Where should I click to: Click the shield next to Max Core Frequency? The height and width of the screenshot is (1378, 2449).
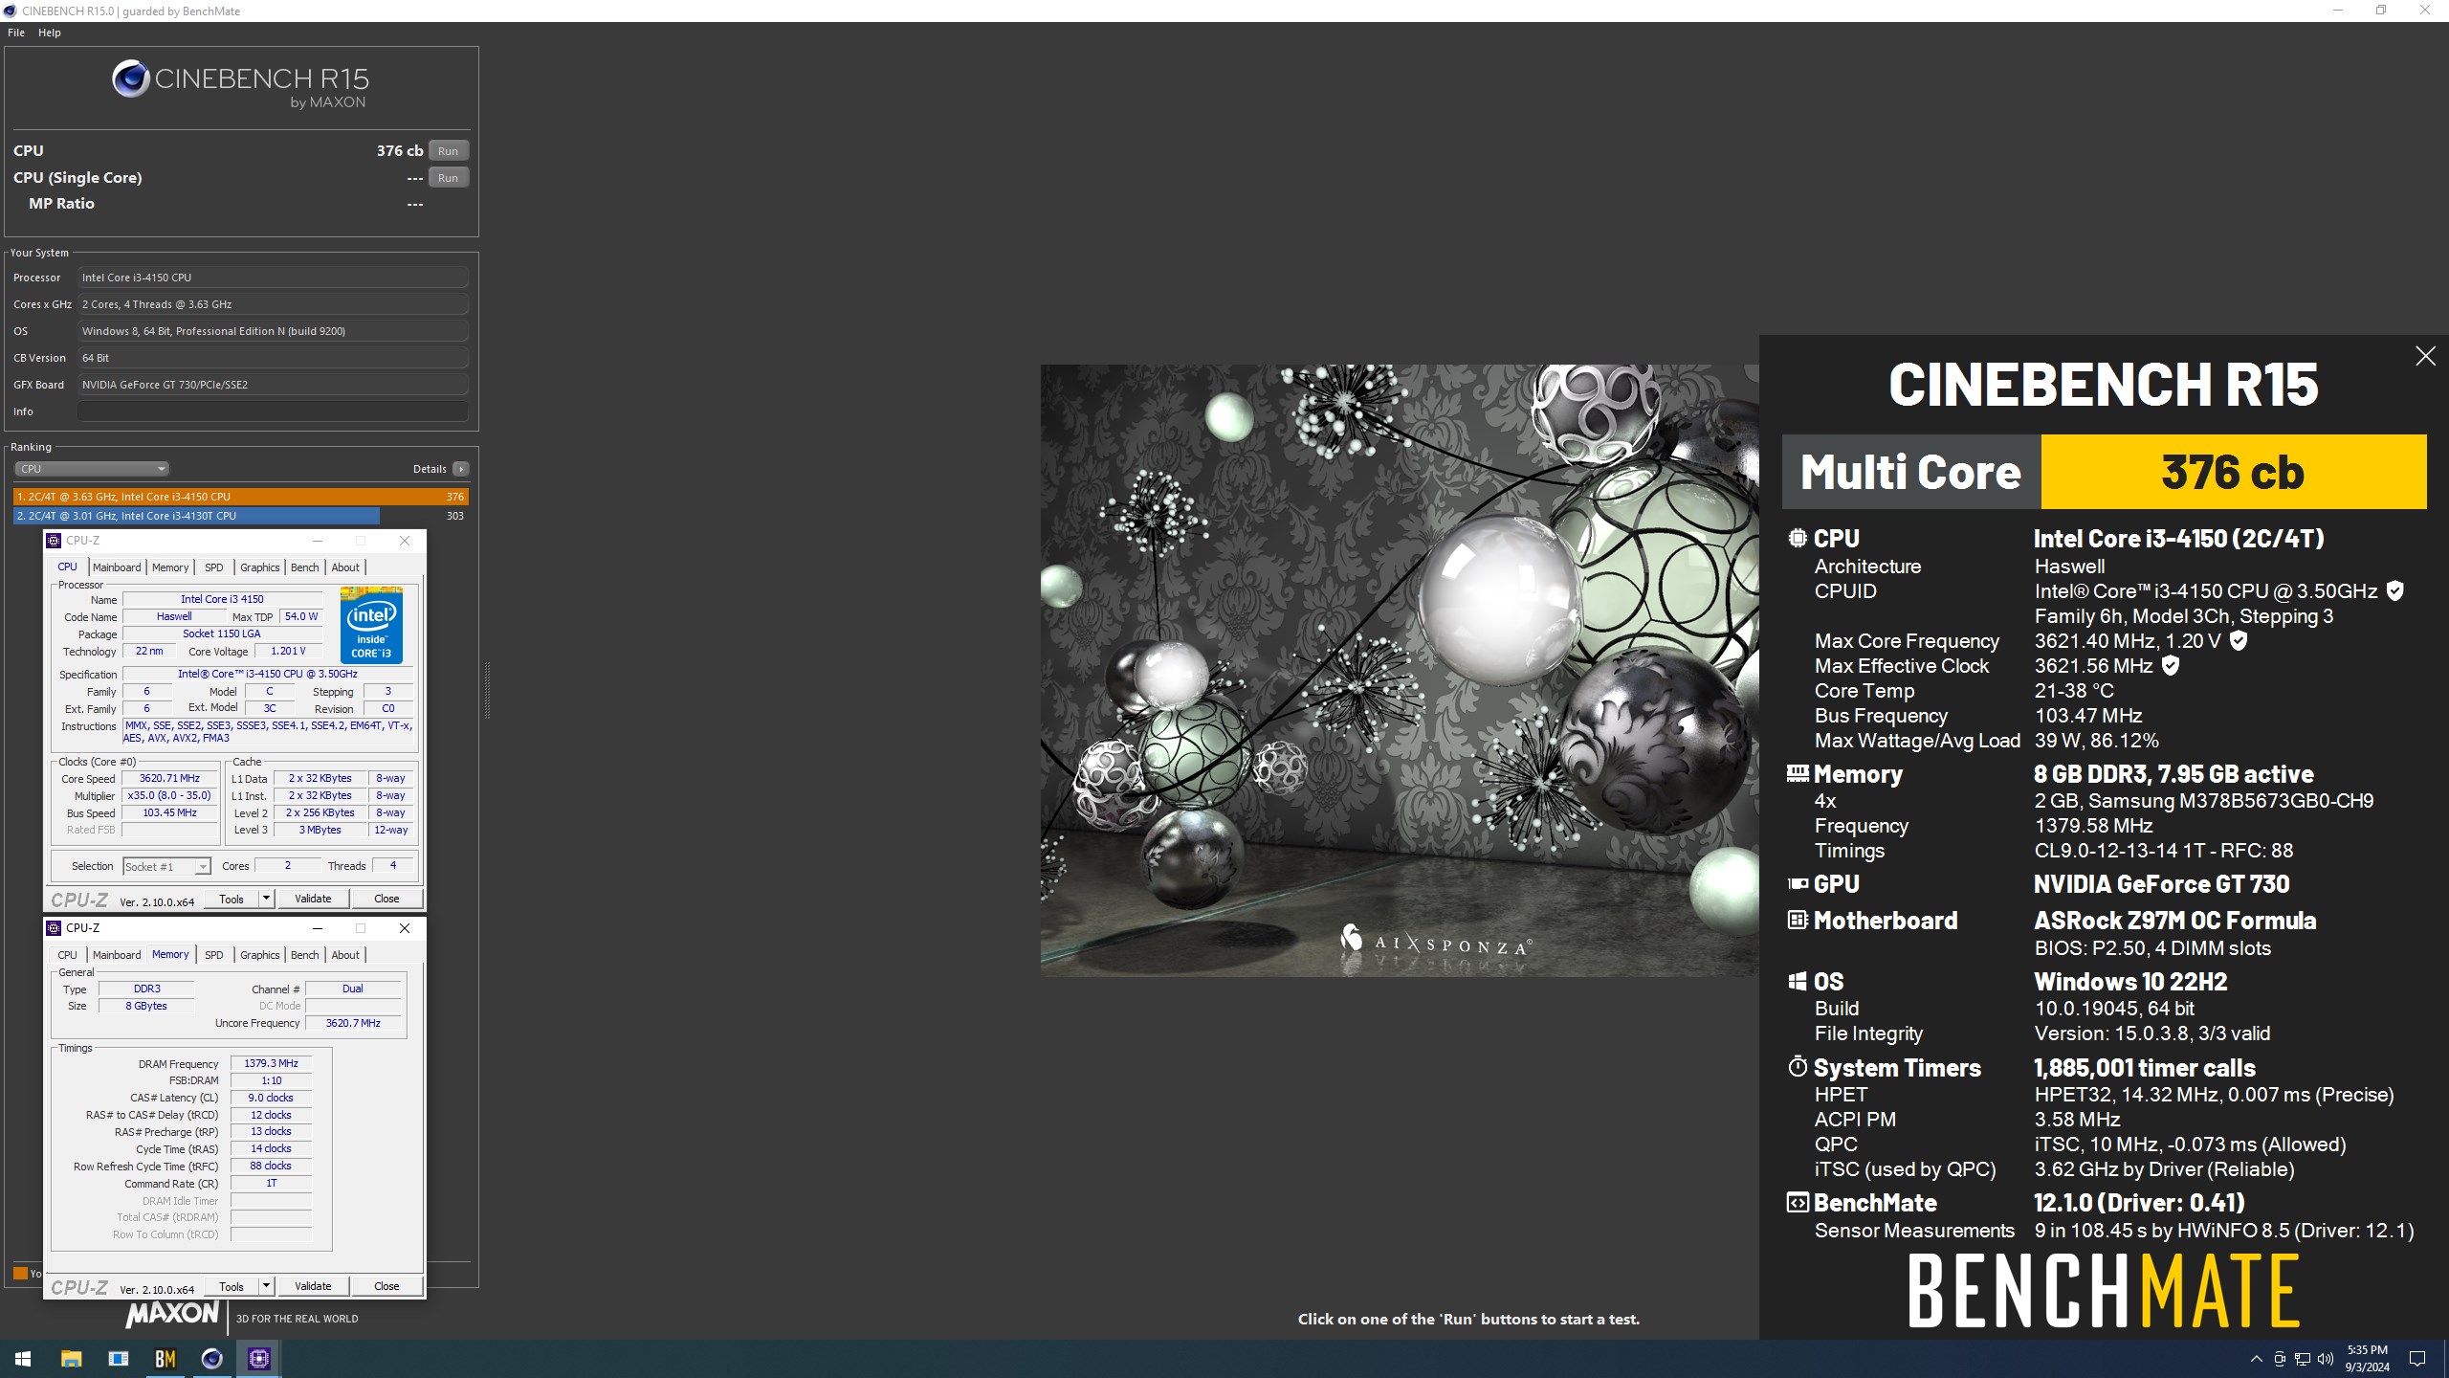click(2239, 641)
